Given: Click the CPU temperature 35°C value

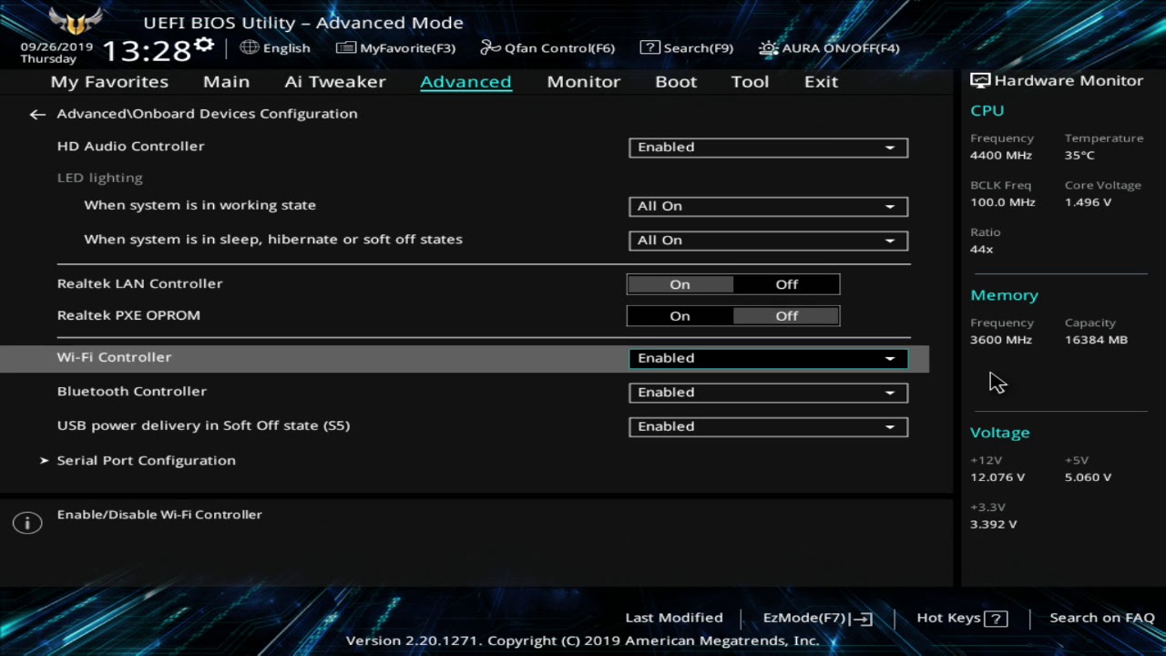Looking at the screenshot, I should [1079, 155].
